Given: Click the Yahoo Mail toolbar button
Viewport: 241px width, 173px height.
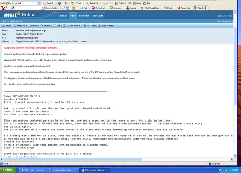Looking at the screenshot, I should click(x=86, y=8).
